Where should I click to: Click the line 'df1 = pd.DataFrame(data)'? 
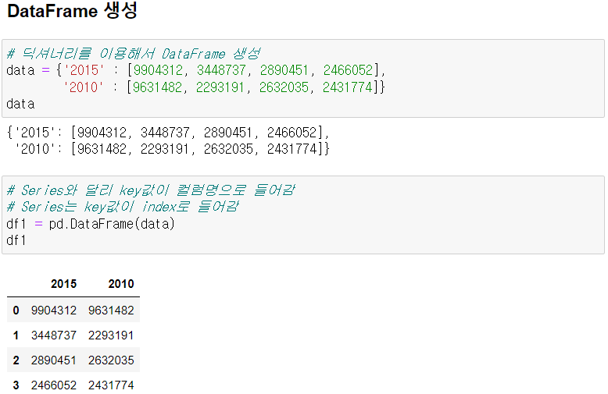(x=91, y=224)
